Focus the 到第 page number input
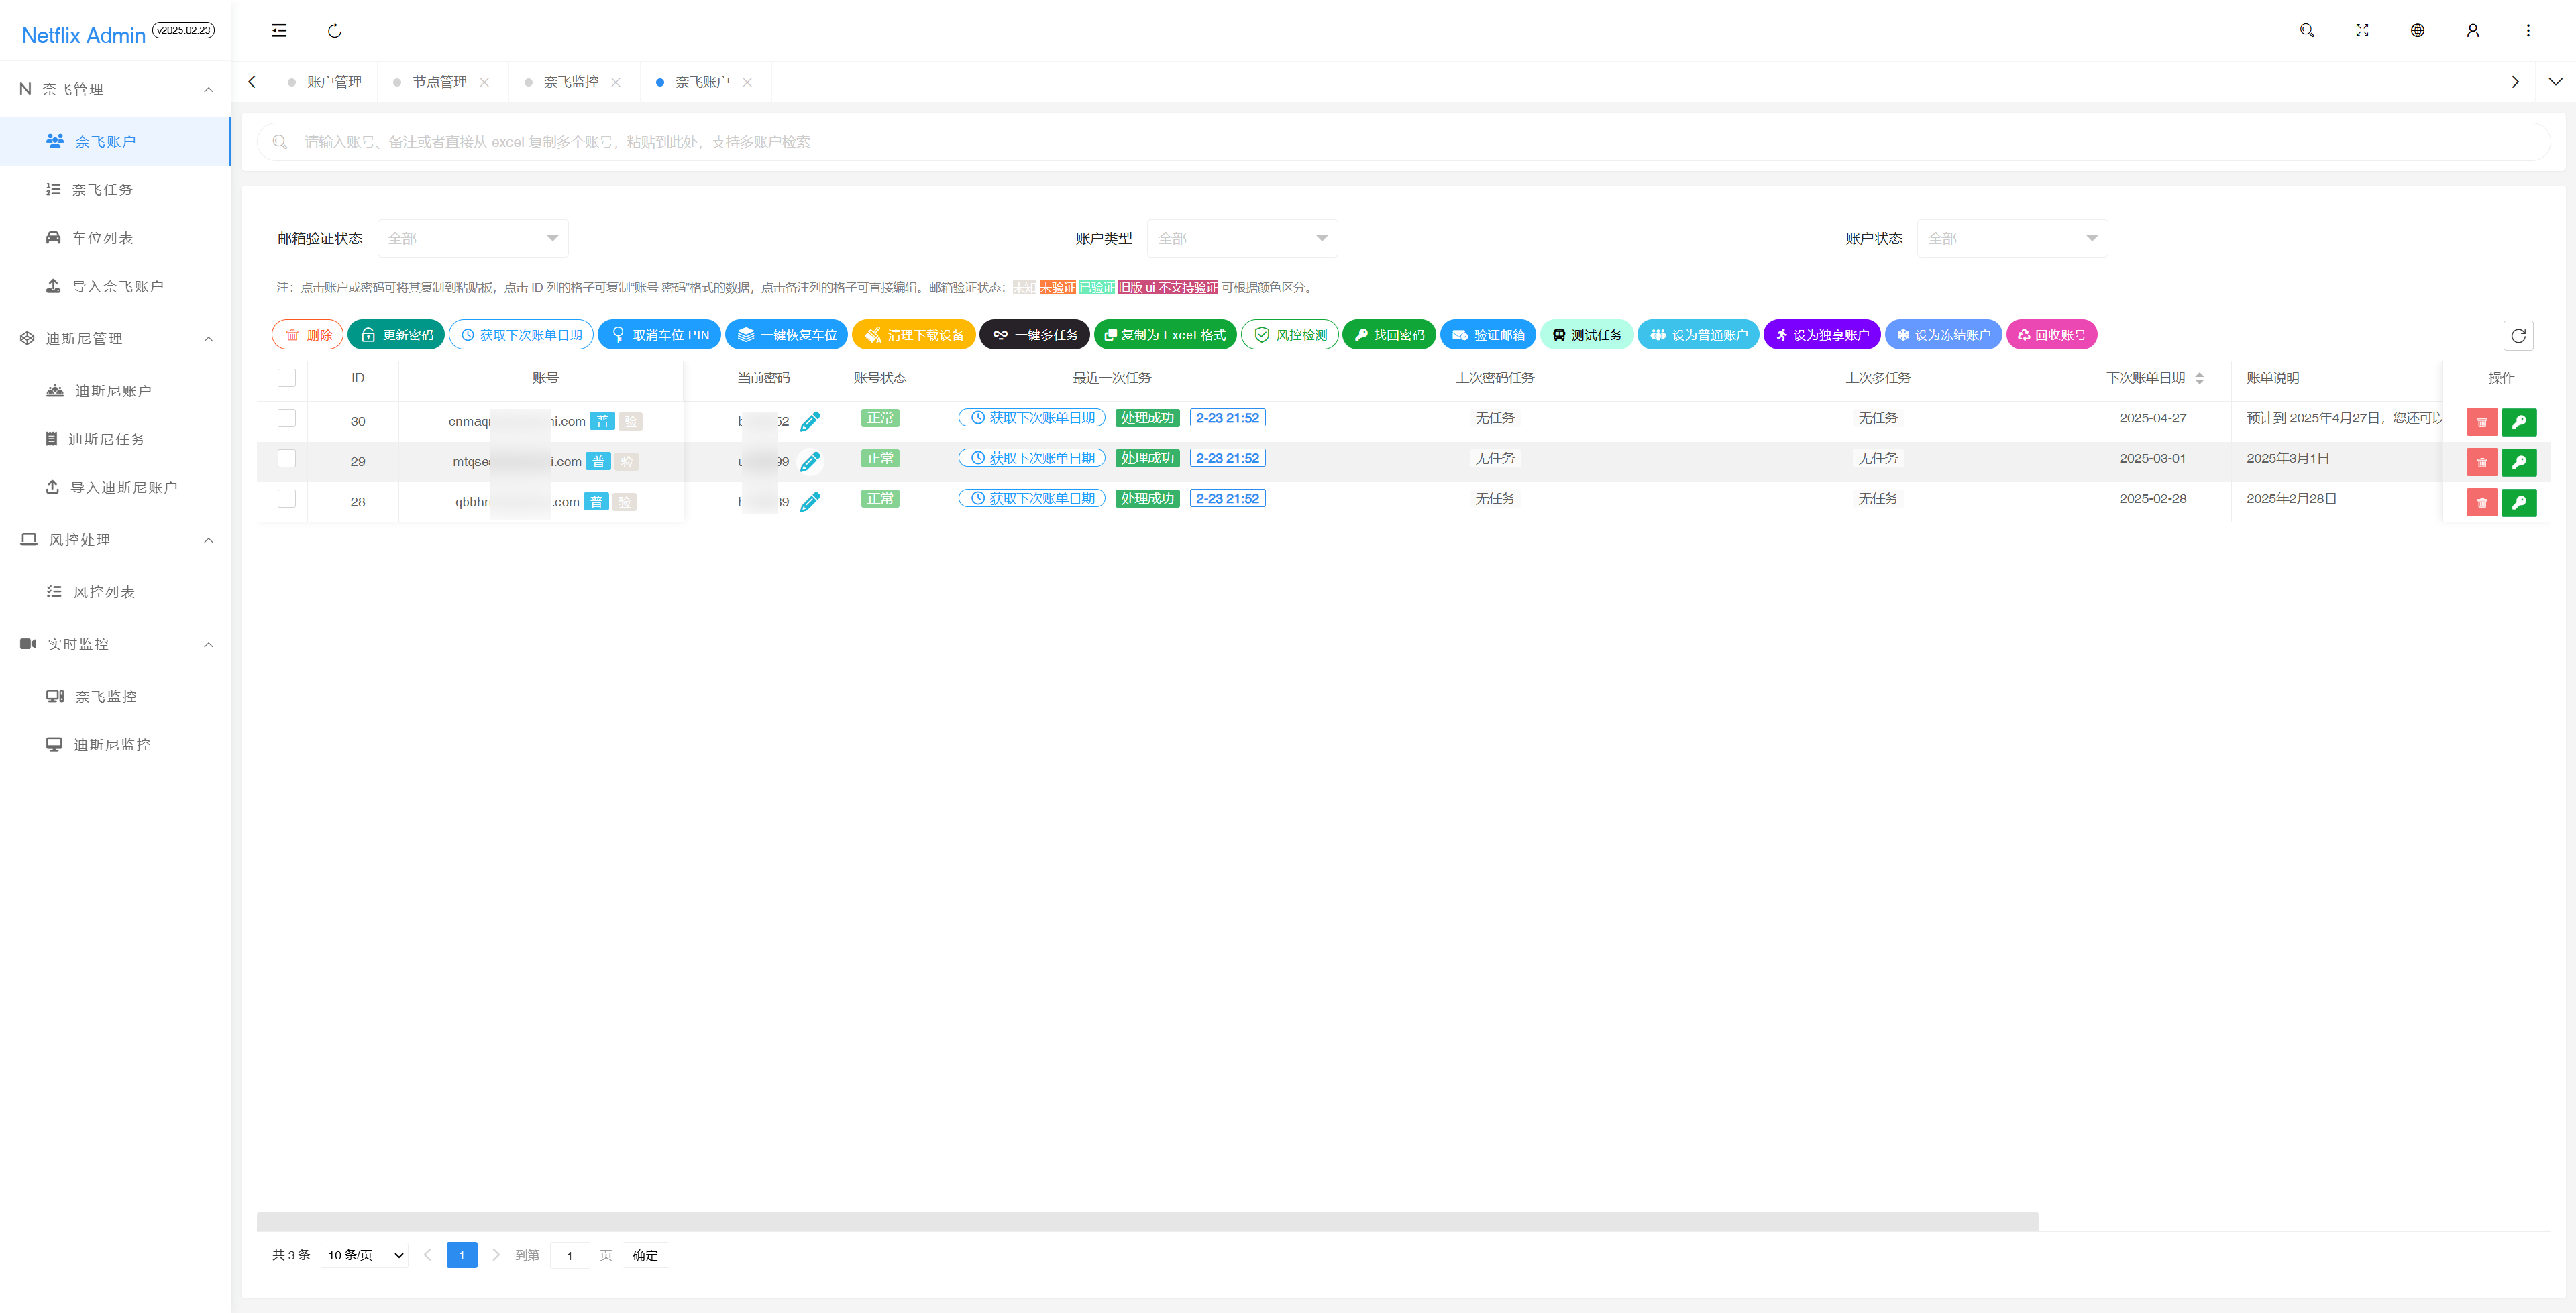 [569, 1255]
